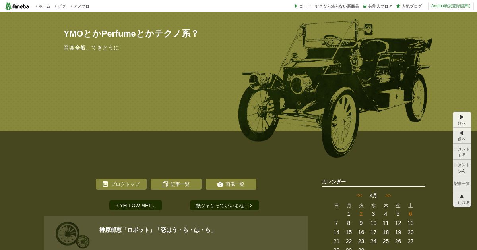Open the アメブロ link in top bar
Viewport: 477px width, 250px height.
click(81, 6)
